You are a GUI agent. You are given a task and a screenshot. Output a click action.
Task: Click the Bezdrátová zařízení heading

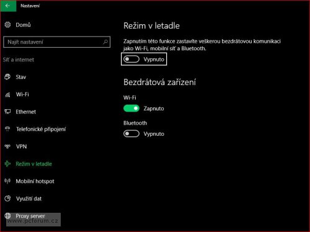[159, 83]
